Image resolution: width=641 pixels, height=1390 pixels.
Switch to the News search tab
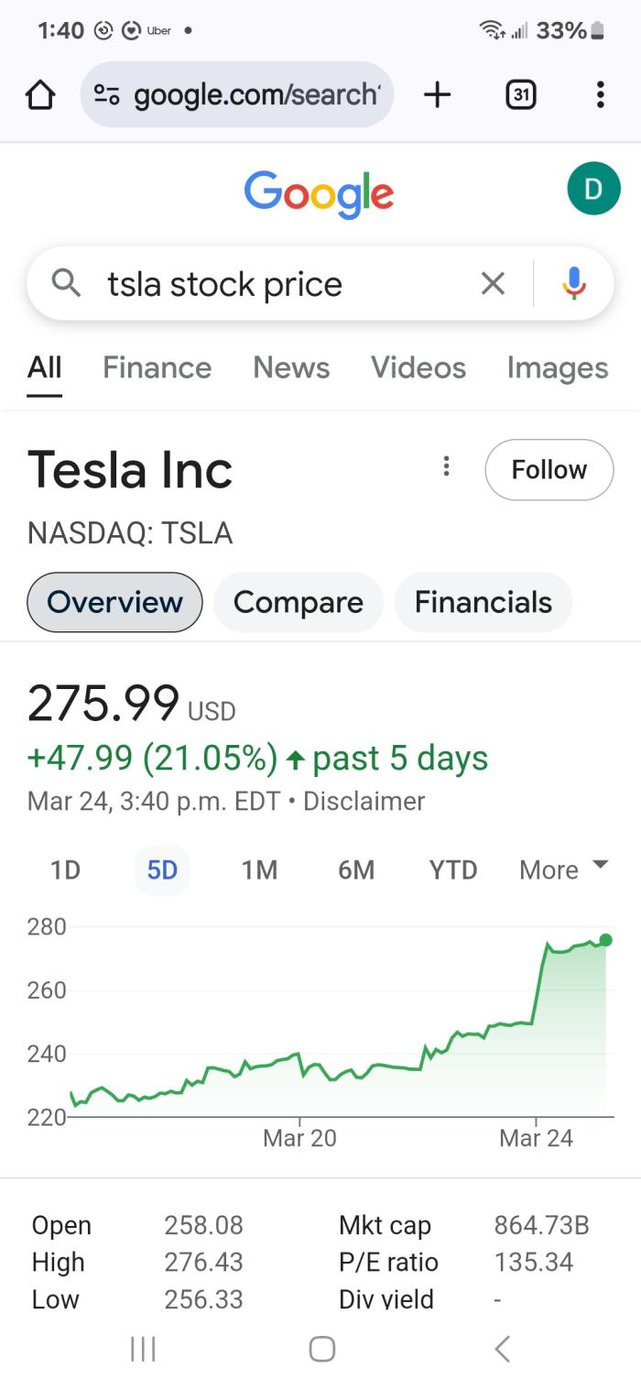coord(291,367)
